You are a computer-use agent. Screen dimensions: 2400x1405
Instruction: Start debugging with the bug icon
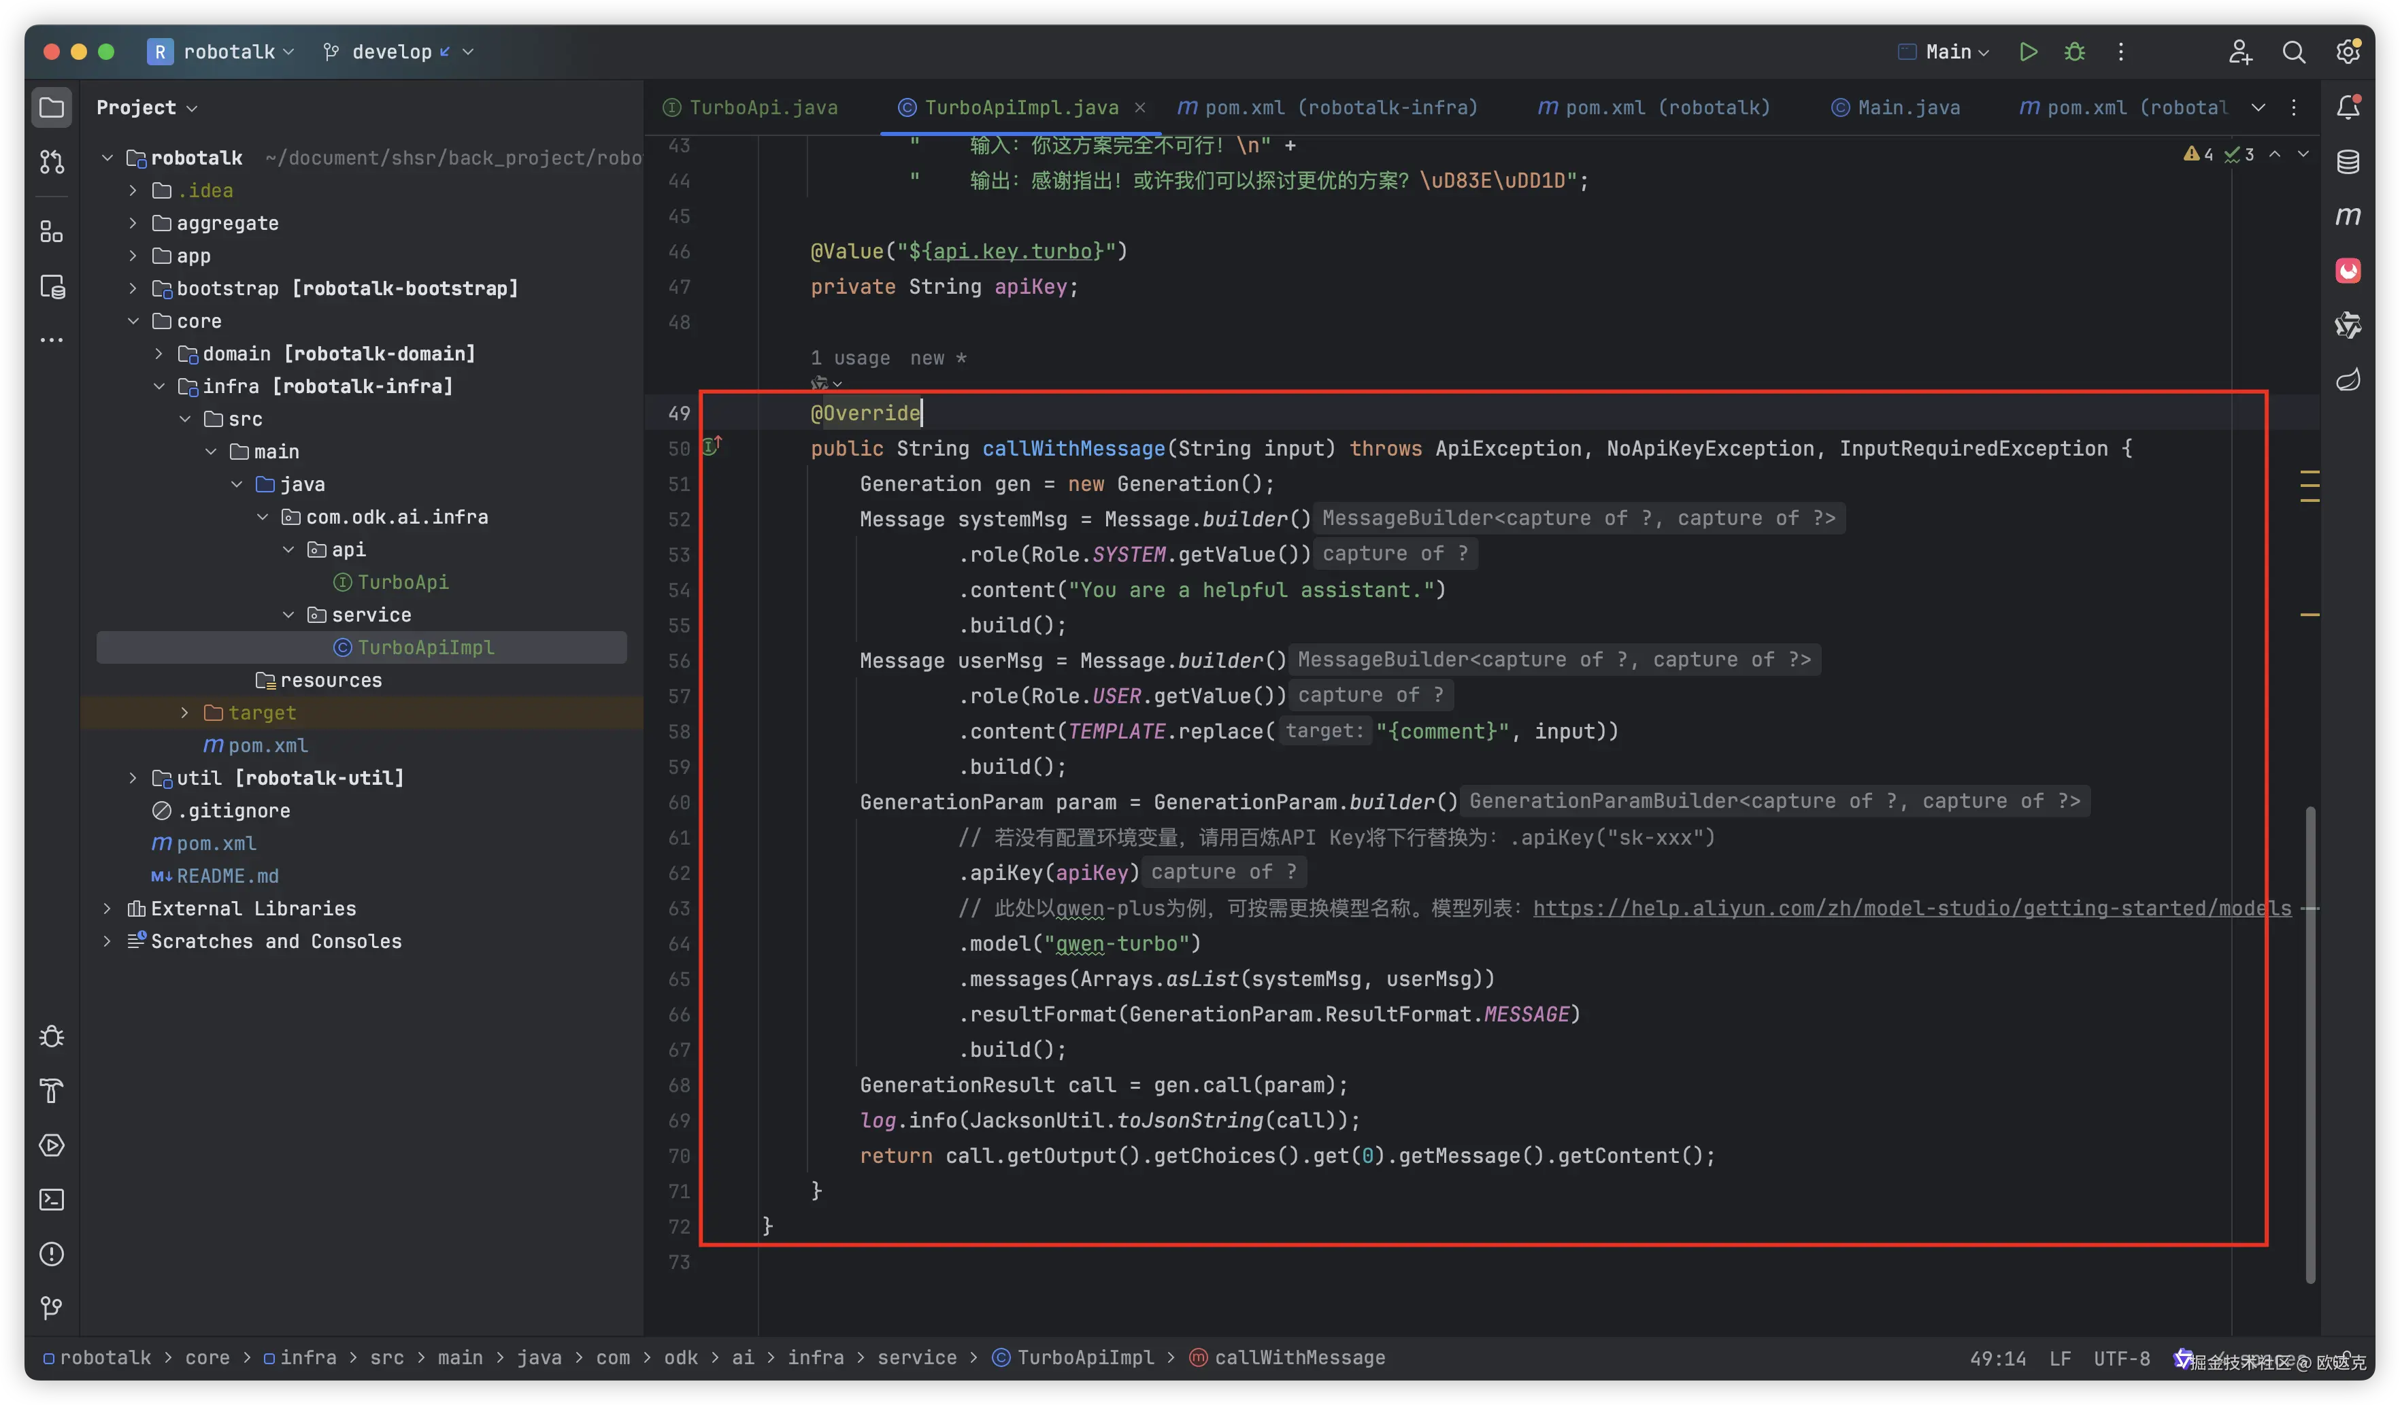coord(2074,52)
